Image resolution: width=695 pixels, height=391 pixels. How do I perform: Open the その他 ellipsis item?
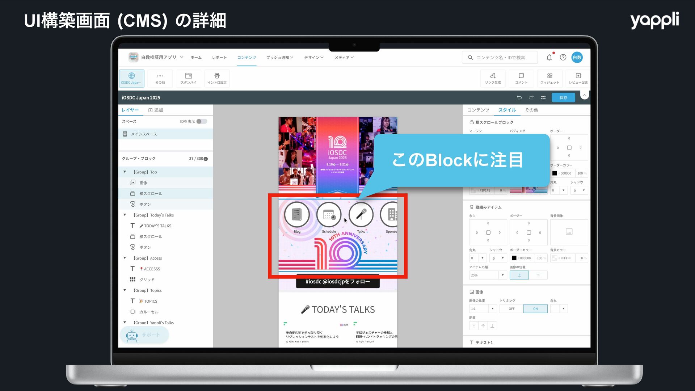160,78
